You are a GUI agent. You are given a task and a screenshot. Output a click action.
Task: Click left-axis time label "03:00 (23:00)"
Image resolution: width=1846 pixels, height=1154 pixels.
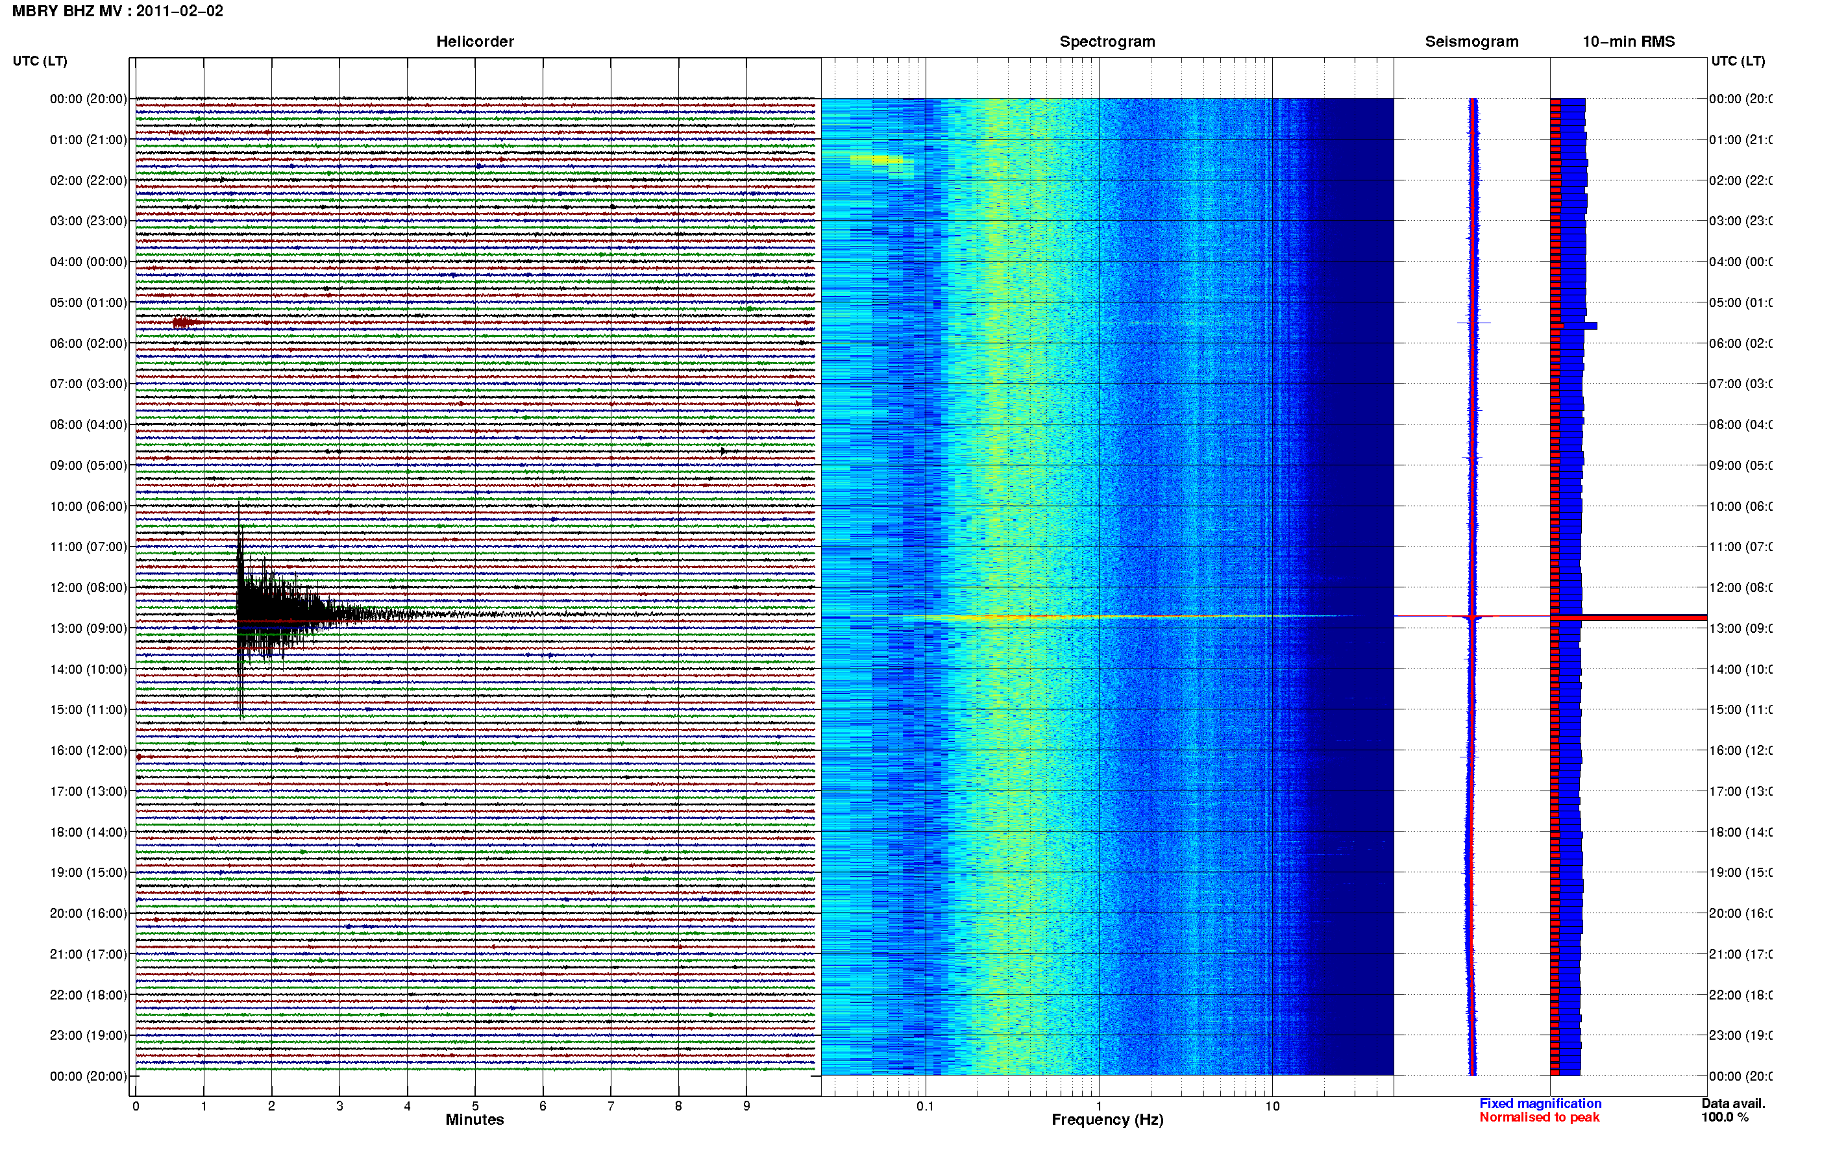point(88,221)
